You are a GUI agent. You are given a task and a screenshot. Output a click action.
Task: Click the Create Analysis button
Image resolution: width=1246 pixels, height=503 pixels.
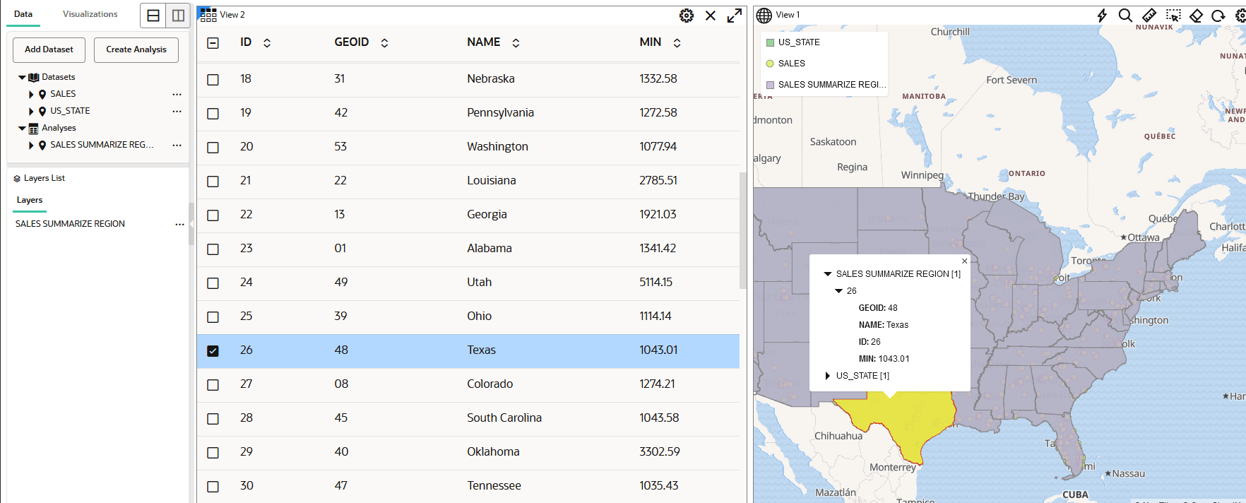coord(136,49)
